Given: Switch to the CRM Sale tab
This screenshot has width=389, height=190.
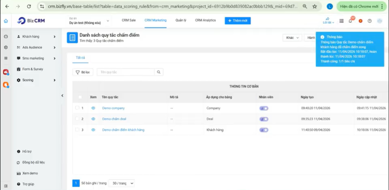Looking at the screenshot, I should click(129, 20).
